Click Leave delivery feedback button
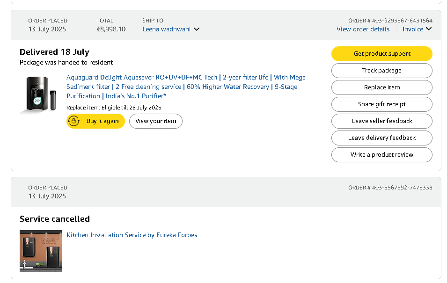This screenshot has height=283, width=447. [382, 138]
